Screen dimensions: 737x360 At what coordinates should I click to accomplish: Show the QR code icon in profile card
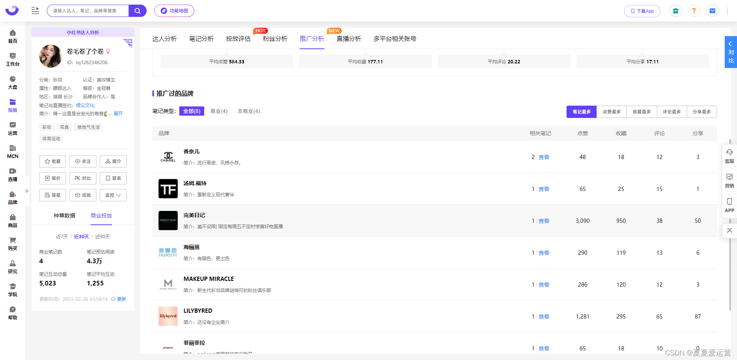(128, 43)
